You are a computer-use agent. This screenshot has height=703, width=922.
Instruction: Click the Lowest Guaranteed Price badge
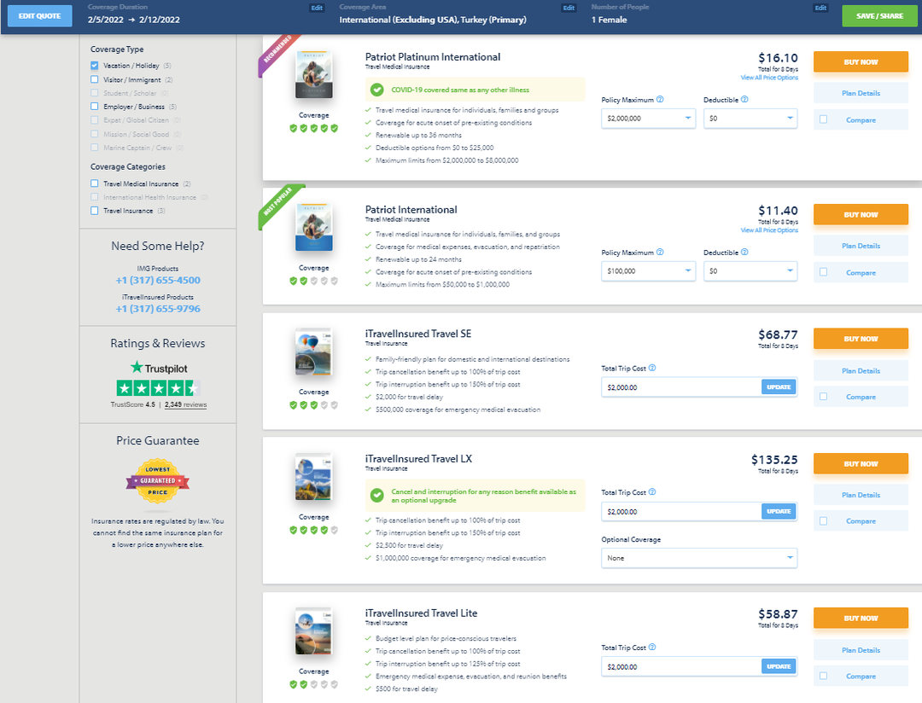pyautogui.click(x=157, y=482)
